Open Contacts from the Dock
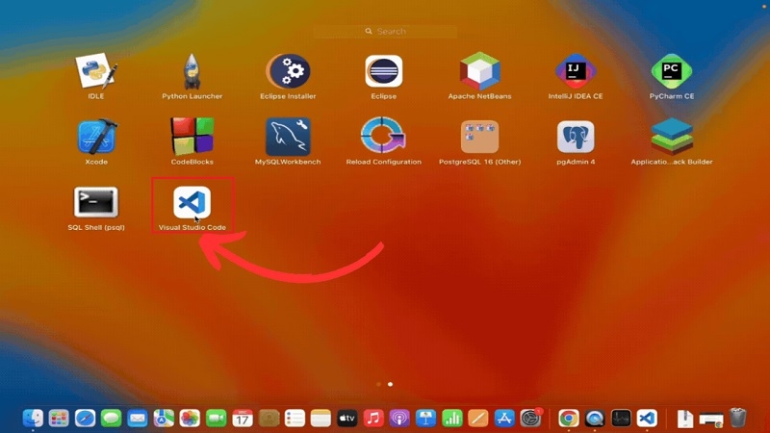The height and width of the screenshot is (433, 770). (269, 419)
